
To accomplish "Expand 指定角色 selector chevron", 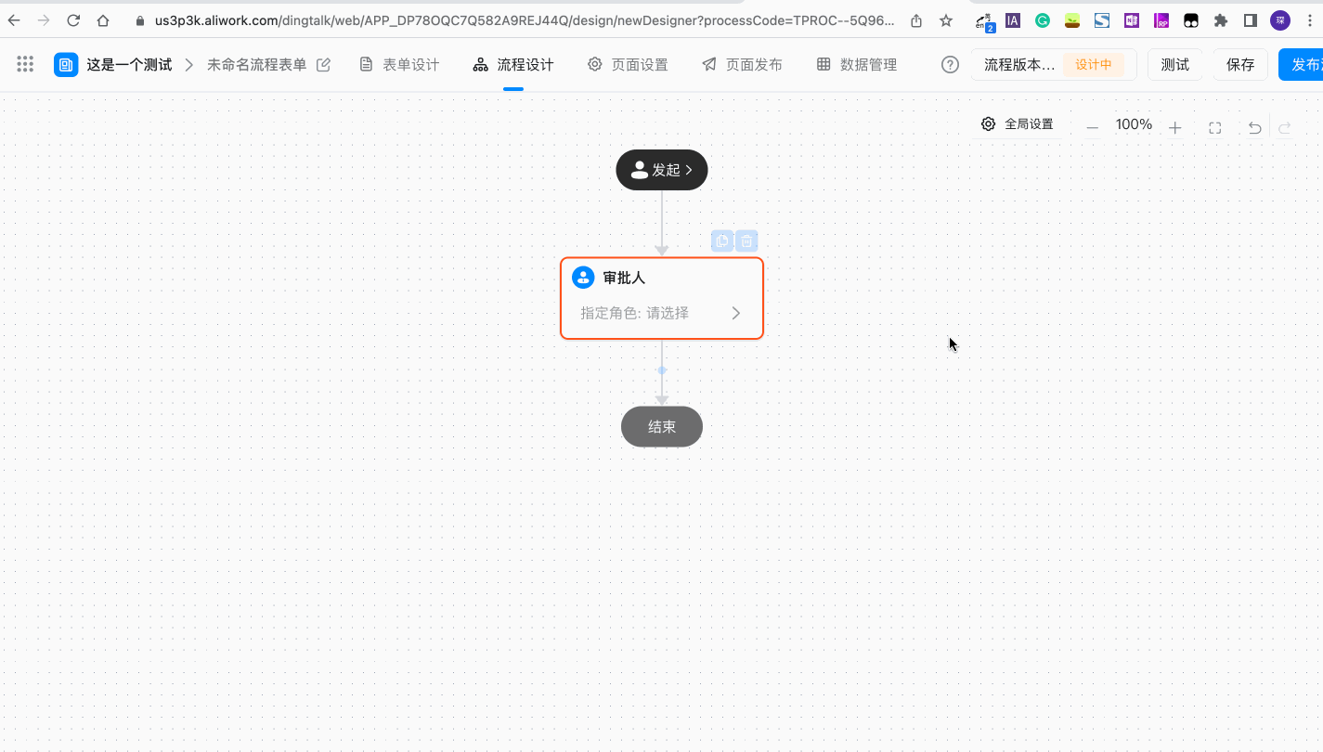I will tap(736, 313).
